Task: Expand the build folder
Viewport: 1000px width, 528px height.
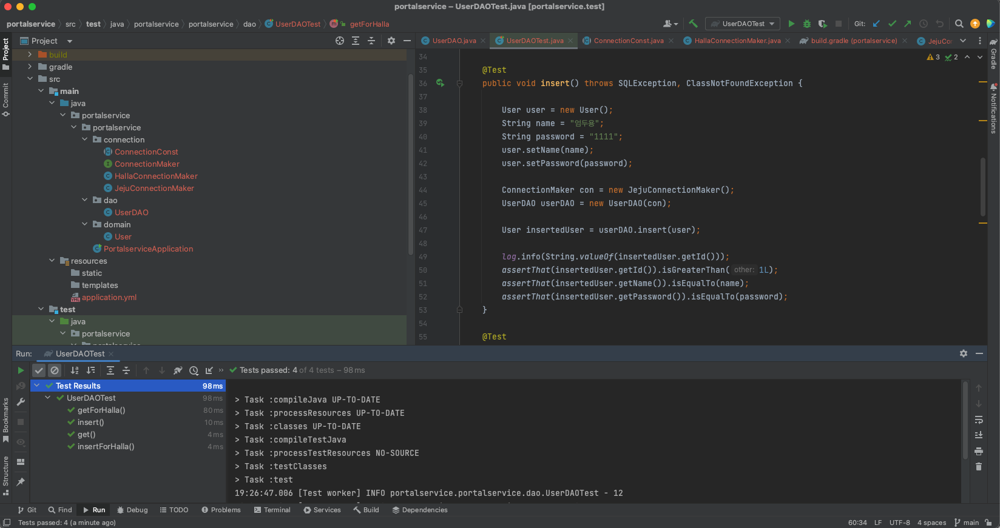Action: coord(30,55)
